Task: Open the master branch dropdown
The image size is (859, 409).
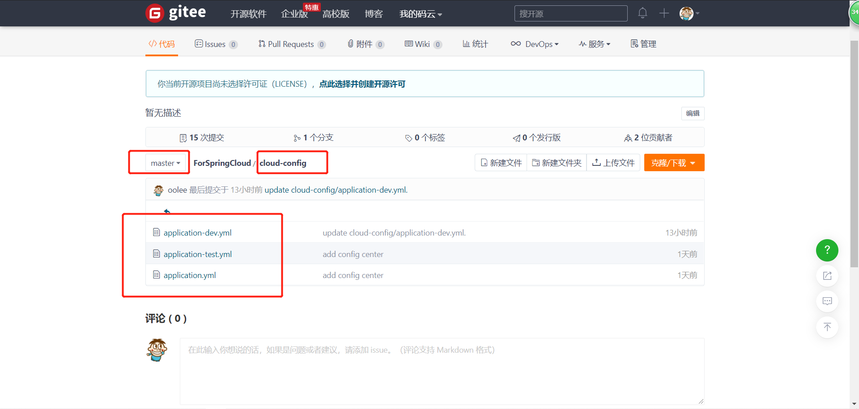Action: coord(166,163)
